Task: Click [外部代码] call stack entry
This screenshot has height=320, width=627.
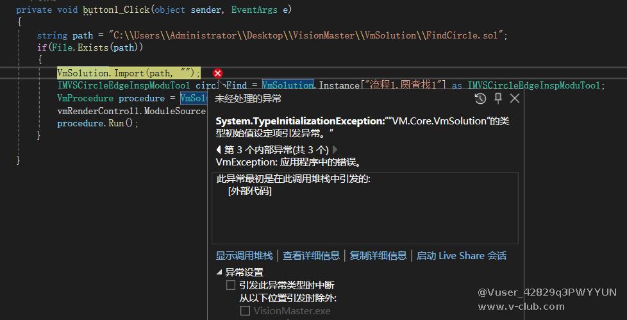Action: tap(250, 191)
